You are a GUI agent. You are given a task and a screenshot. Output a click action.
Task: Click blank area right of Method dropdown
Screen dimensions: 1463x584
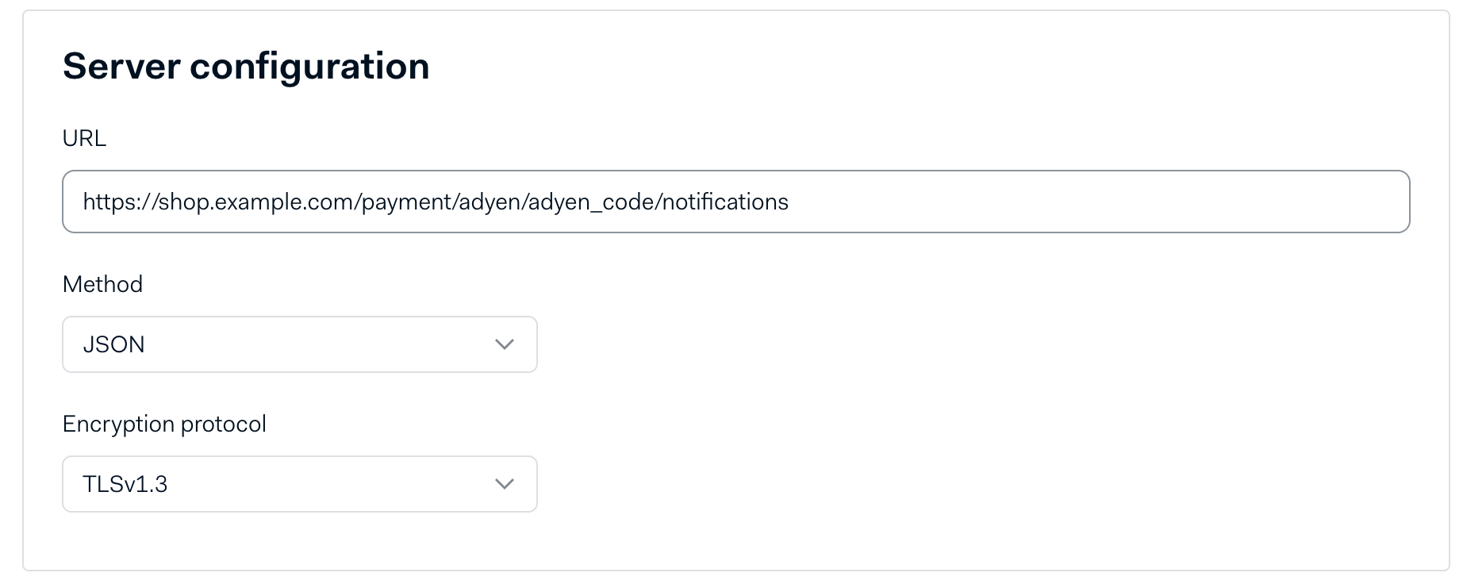(x=952, y=344)
